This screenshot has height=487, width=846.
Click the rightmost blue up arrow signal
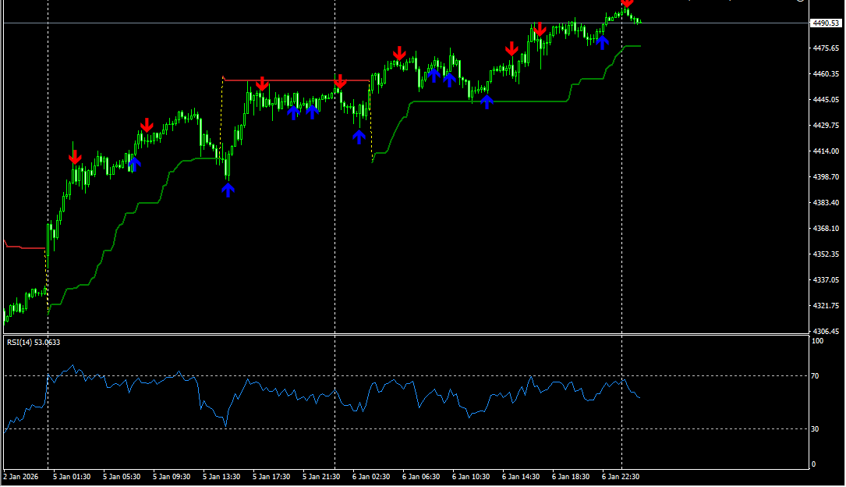point(602,41)
